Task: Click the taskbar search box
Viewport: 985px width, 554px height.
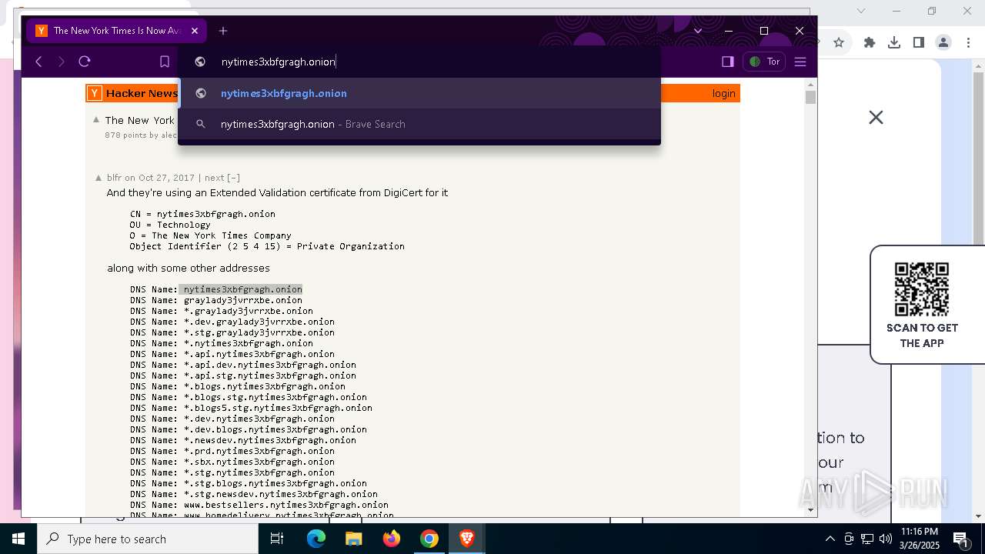Action: (148, 539)
